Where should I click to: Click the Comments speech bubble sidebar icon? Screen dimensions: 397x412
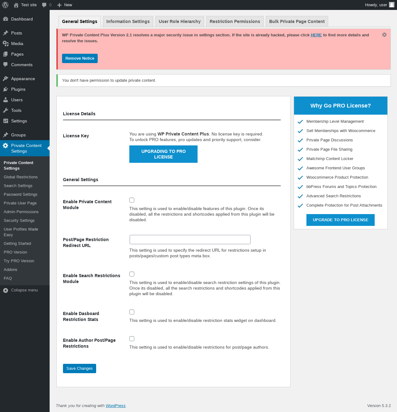click(6, 65)
